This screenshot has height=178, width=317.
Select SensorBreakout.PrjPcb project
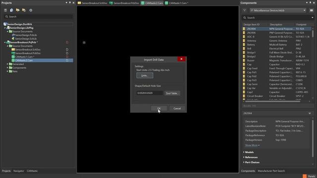[x=24, y=43]
